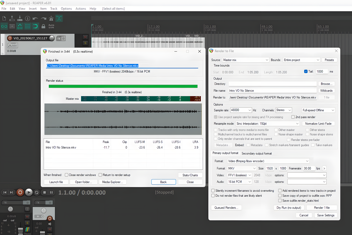Click the 'Open folder...' button

83,182
